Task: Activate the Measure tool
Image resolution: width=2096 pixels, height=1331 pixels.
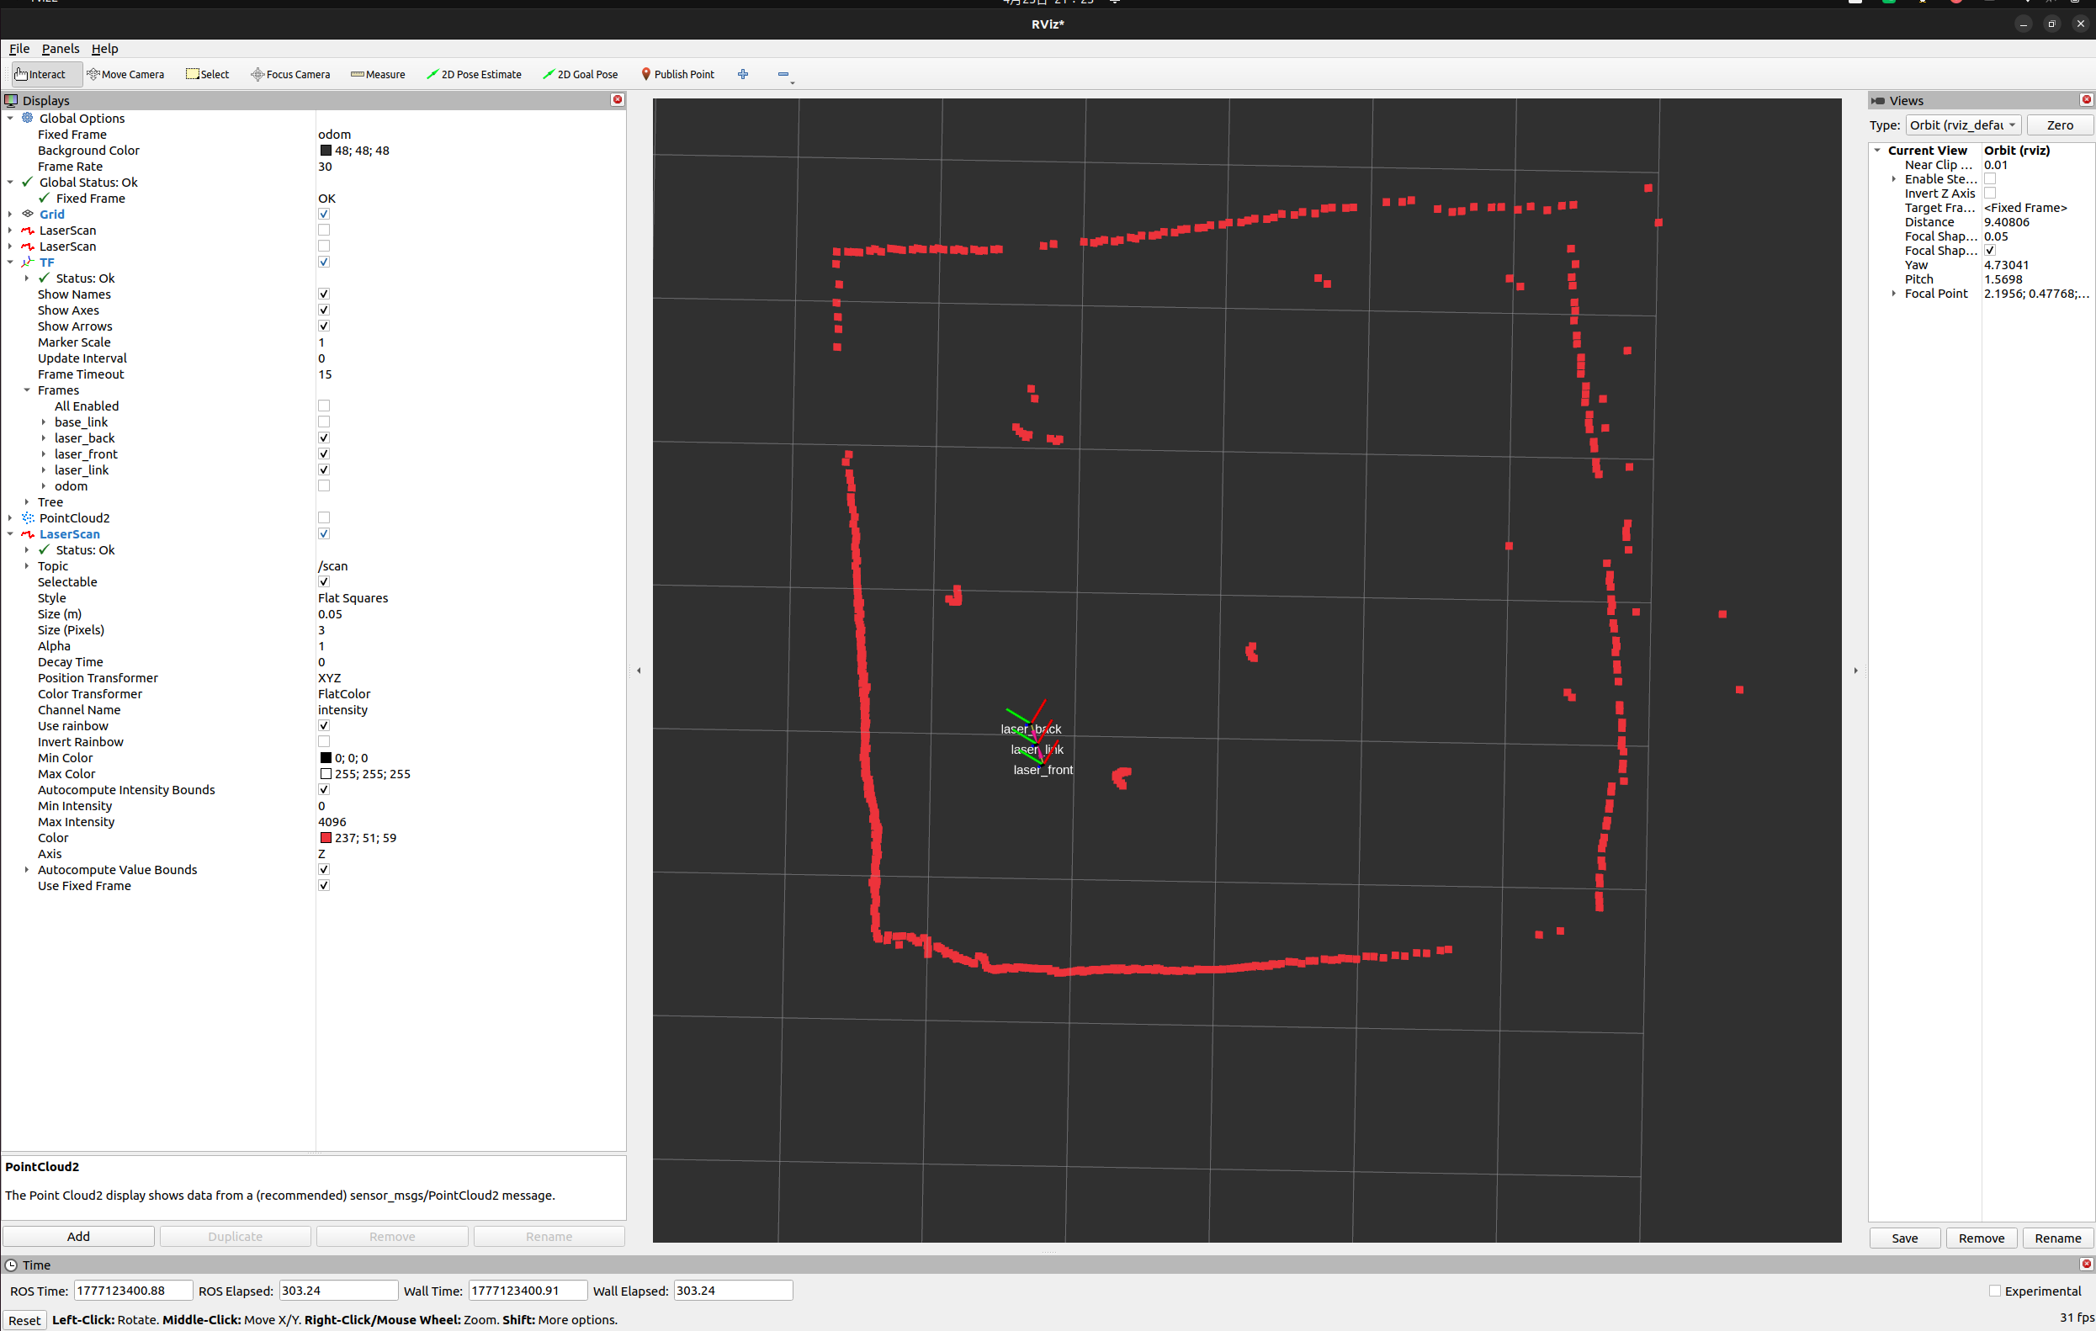Action: coord(378,74)
